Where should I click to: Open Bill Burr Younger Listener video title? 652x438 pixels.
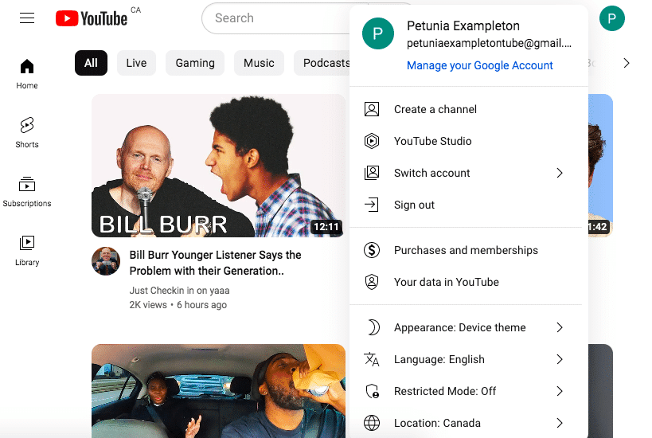tap(215, 263)
